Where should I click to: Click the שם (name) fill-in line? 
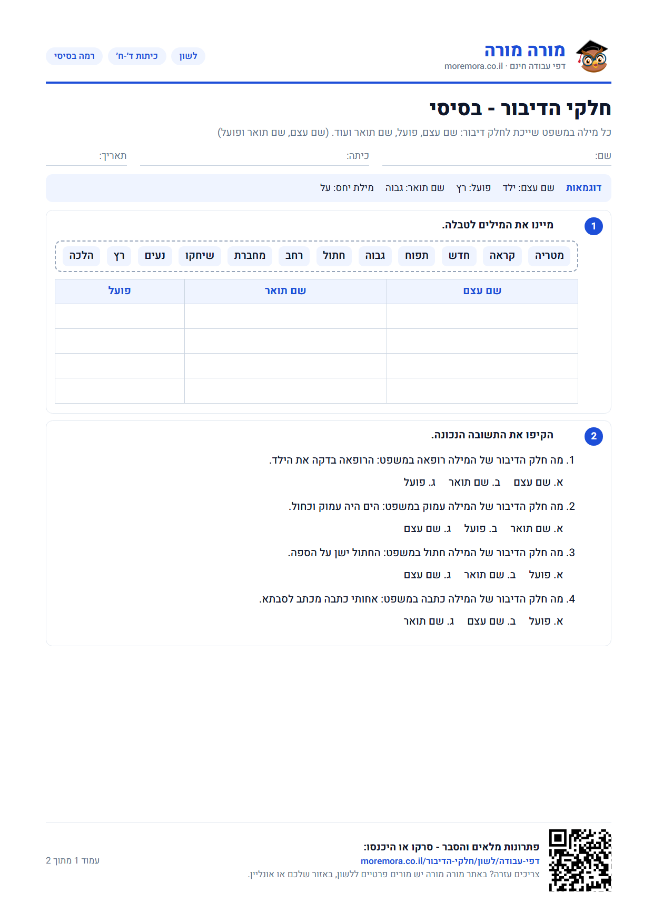497,156
